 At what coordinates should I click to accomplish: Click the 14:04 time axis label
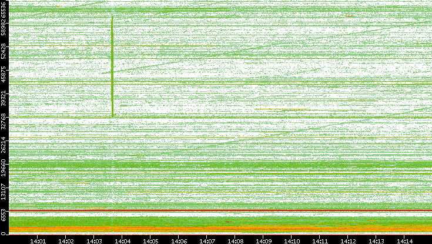click(x=123, y=241)
